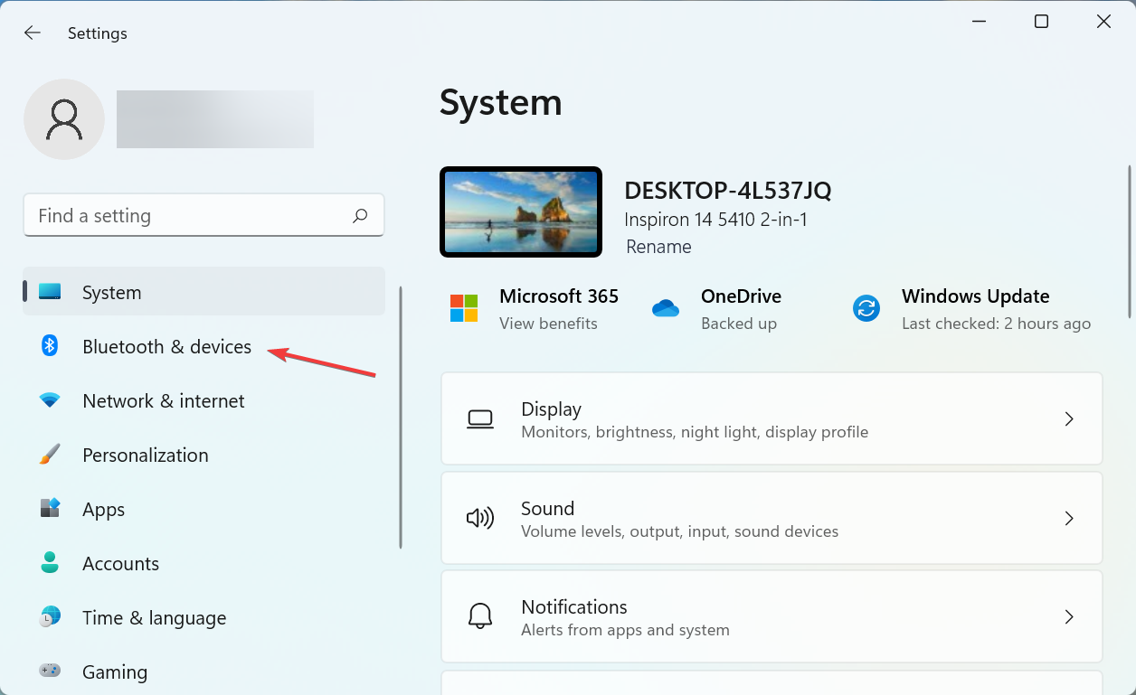Close the Settings window
1136x695 pixels.
1103,21
